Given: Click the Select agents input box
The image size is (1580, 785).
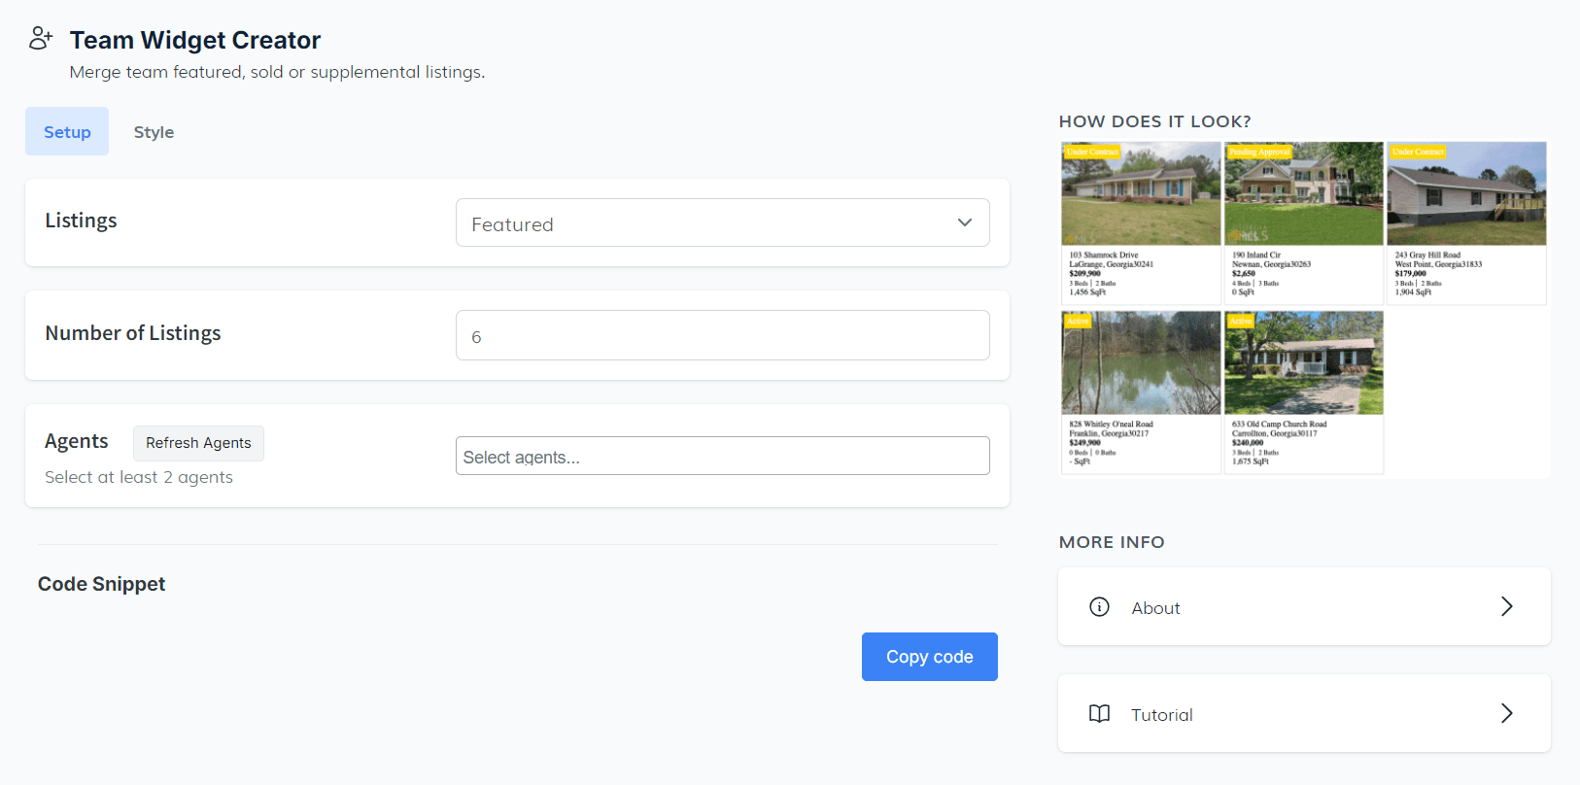Looking at the screenshot, I should [x=722, y=457].
